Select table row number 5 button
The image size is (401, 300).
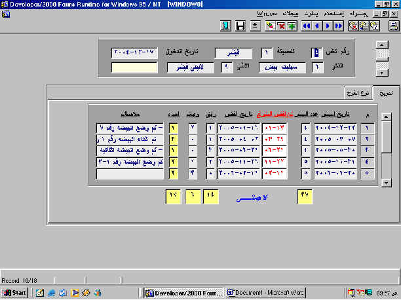point(367,174)
